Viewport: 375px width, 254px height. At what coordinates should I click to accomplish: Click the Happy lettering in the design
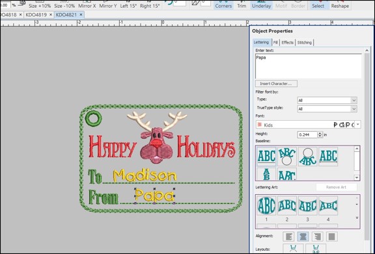tap(113, 146)
